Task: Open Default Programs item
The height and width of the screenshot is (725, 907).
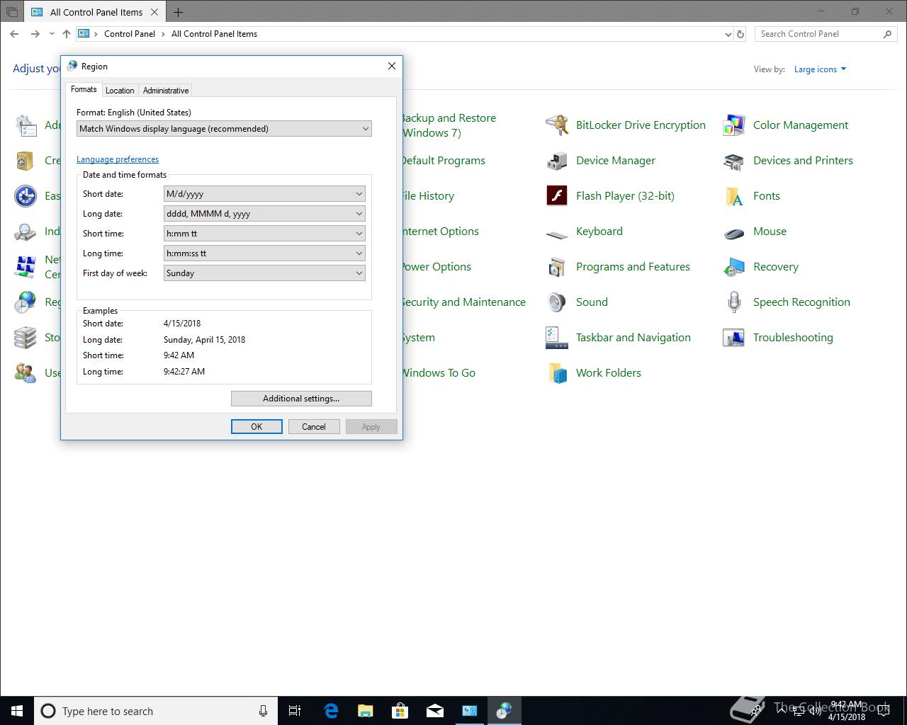Action: (443, 161)
